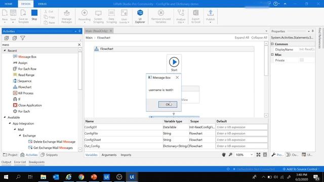Screen dimensions: 324x182
Task: Click pan hand tool in designer
Action: pos(224,155)
